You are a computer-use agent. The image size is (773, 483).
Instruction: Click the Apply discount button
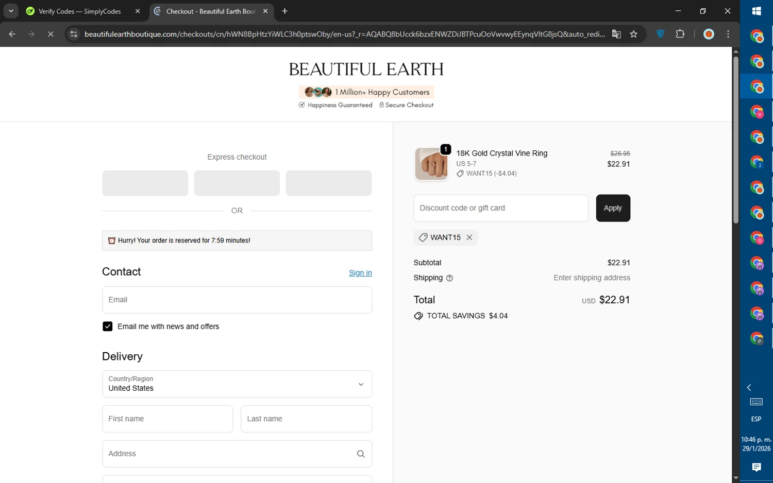613,208
